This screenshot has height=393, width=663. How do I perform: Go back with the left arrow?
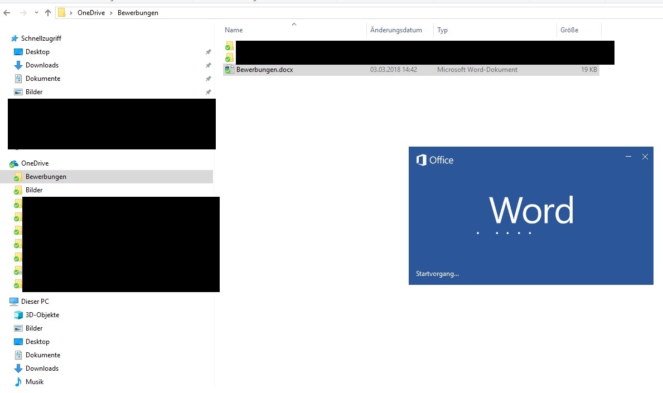[x=7, y=13]
